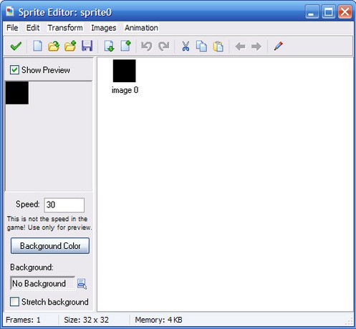Click the Undo arrow icon
The image size is (356, 329).
pos(146,46)
